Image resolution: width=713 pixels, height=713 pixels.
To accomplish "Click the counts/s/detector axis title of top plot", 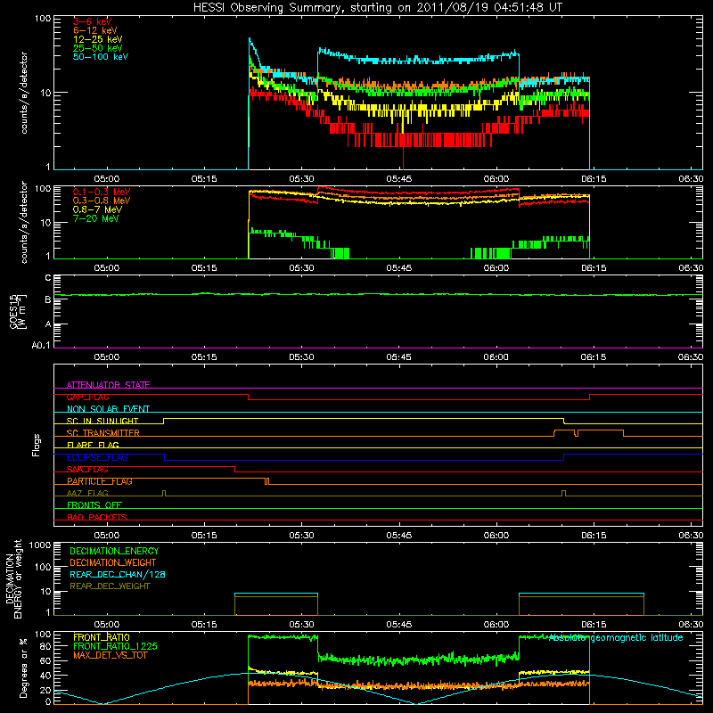I will point(23,93).
